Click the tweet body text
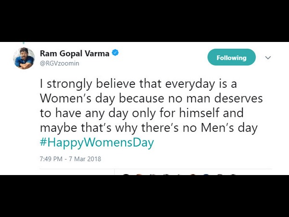 (151, 106)
